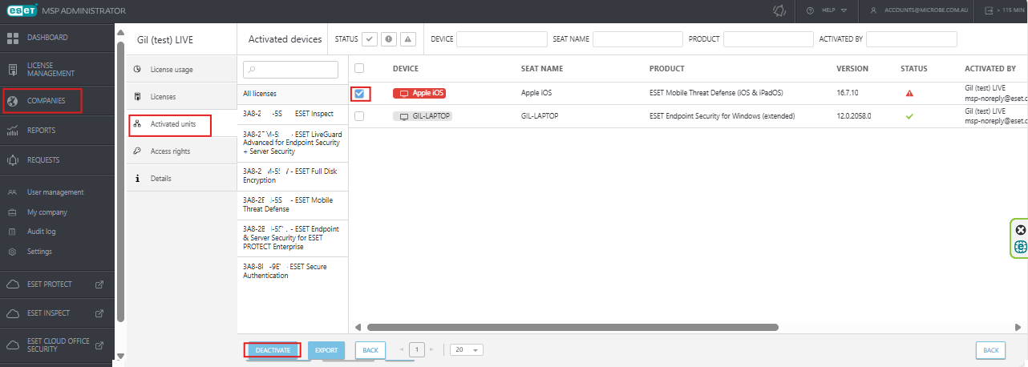This screenshot has width=1028, height=367.
Task: Open the Licenses tab
Action: 181,97
